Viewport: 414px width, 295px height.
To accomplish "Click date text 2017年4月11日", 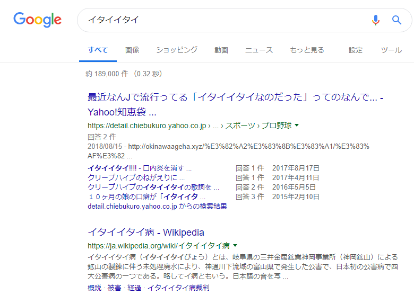I will point(296,177).
